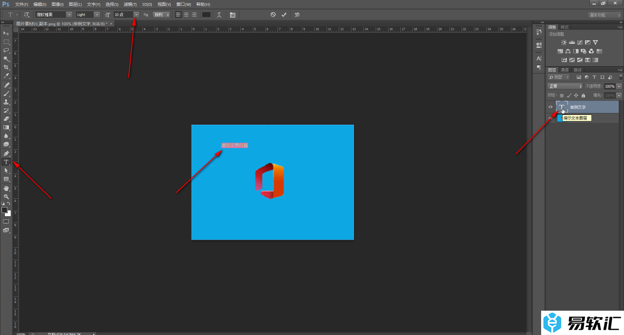Switch to the 路径 tab
Viewport: 624px width, 335px height.
(x=577, y=70)
